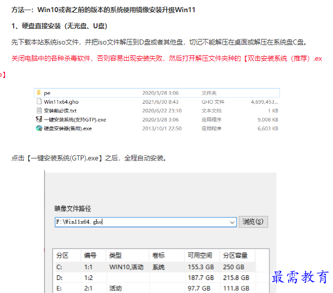The height and width of the screenshot is (293, 333).
Task: Click the pe folder icon
Action: 38,93
